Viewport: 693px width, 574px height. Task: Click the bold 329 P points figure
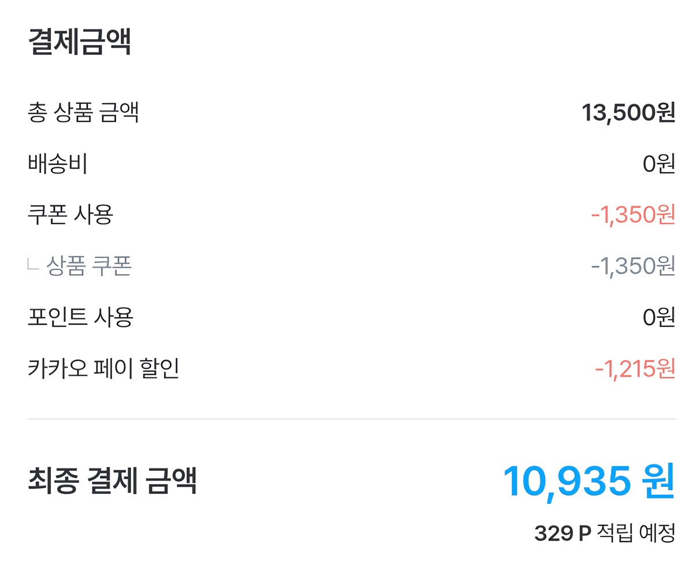point(563,533)
